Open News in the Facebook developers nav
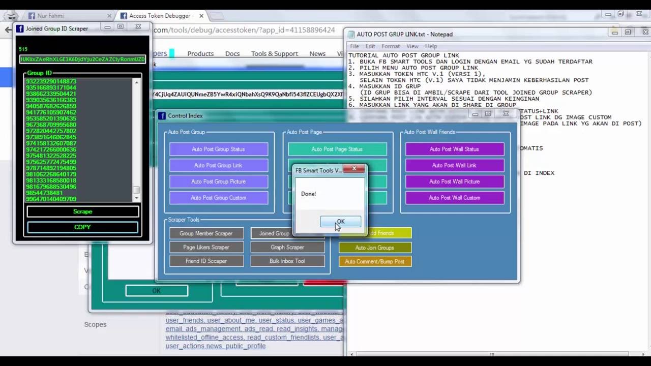The image size is (651, 366). pyautogui.click(x=317, y=53)
